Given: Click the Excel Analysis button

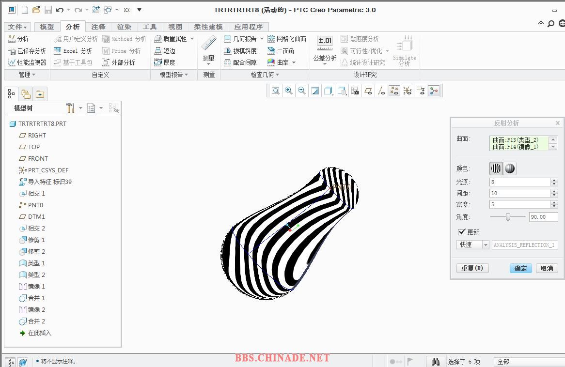Looking at the screenshot, I should pos(73,51).
